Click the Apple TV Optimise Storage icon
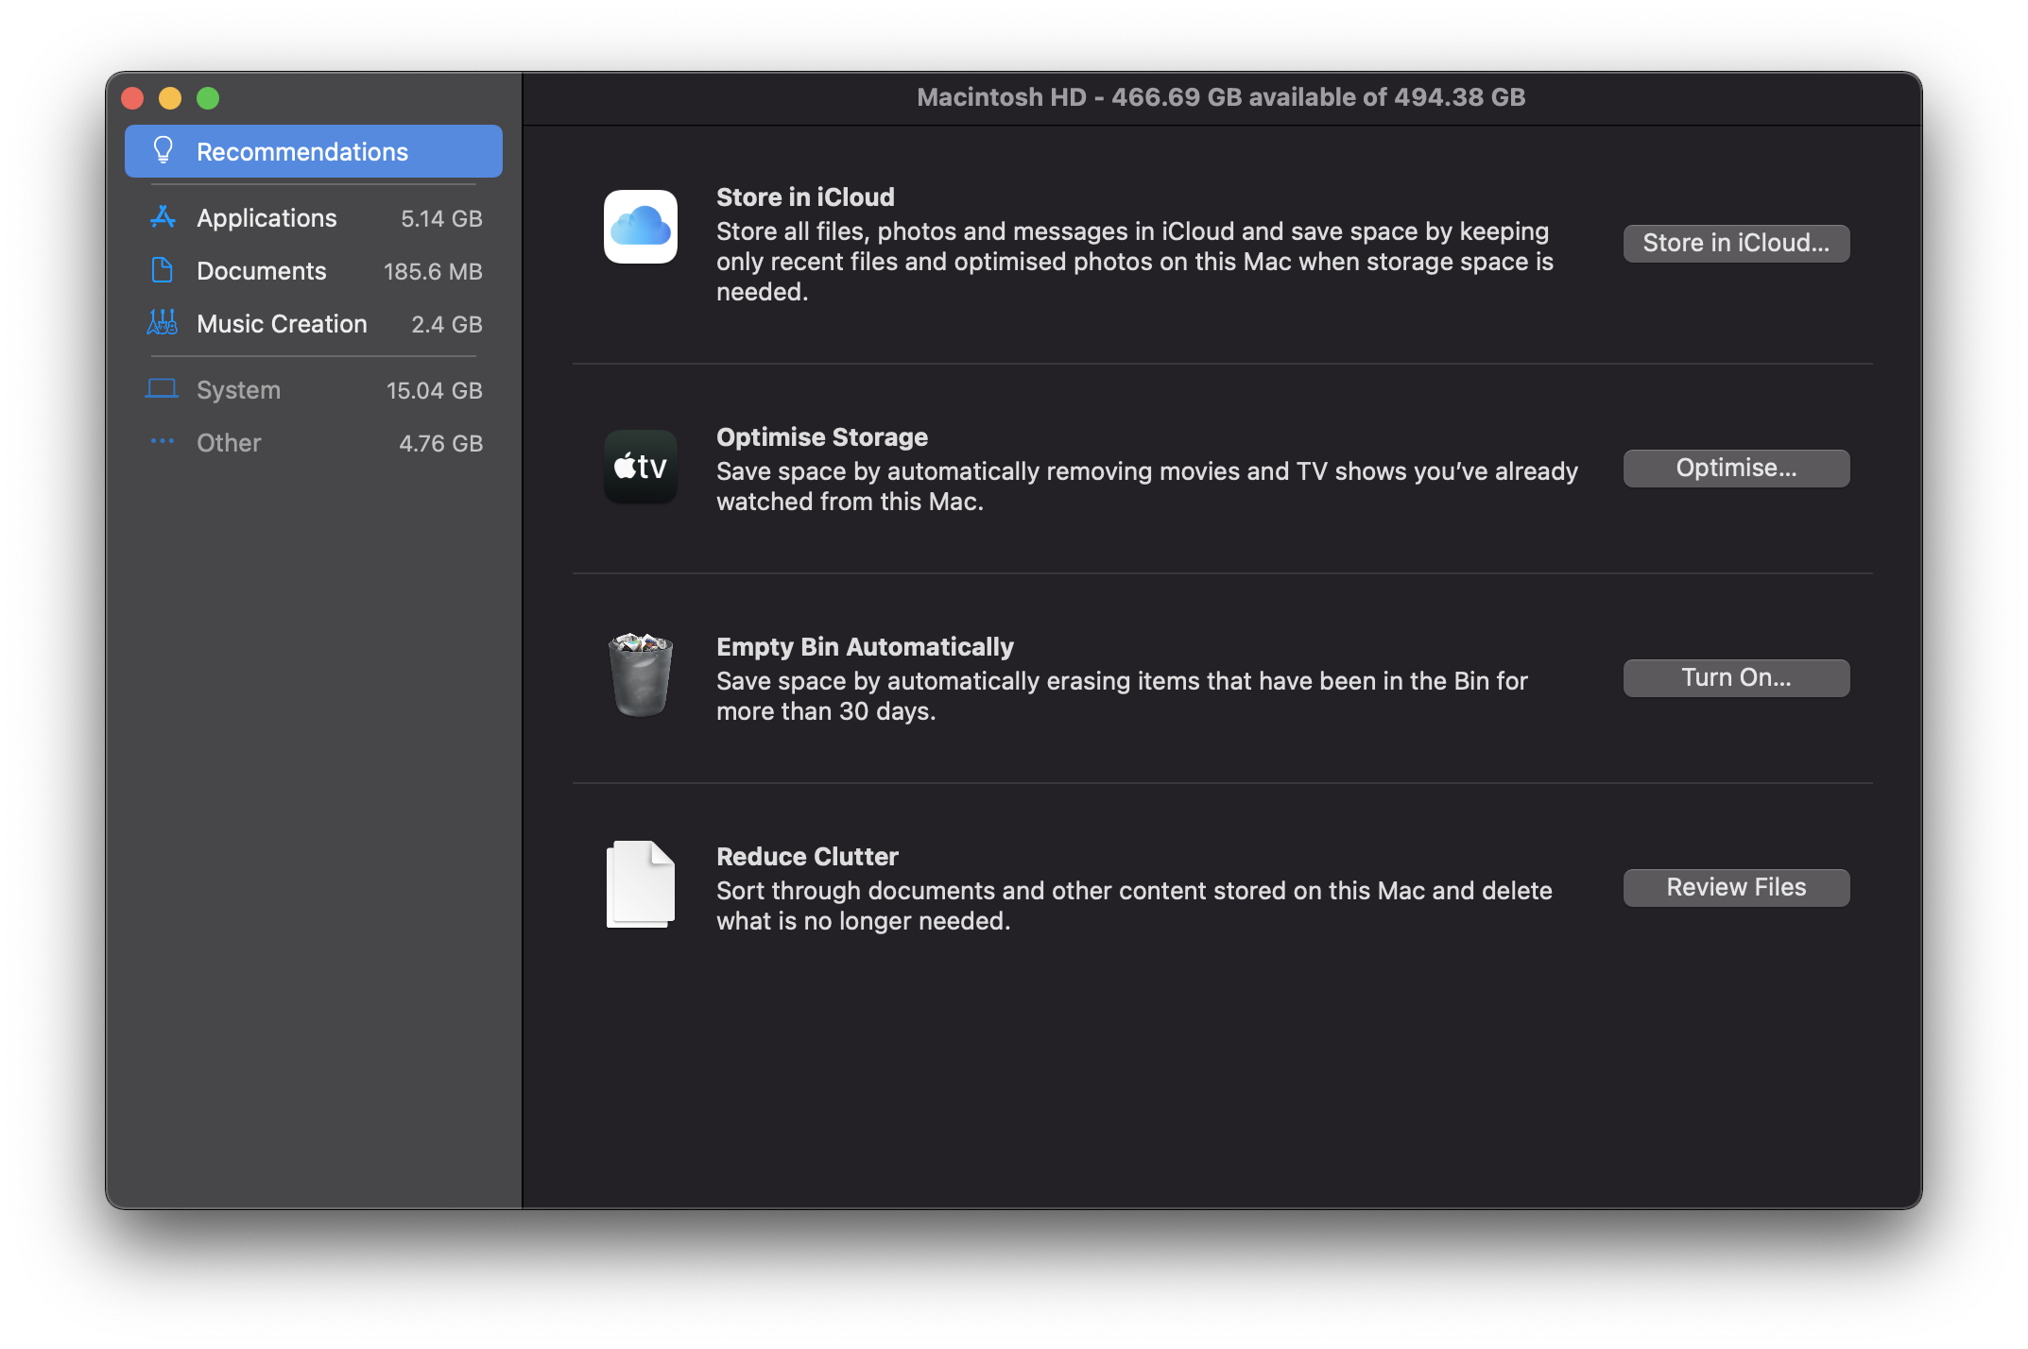Viewport: 2028px width, 1349px height. pyautogui.click(x=637, y=467)
